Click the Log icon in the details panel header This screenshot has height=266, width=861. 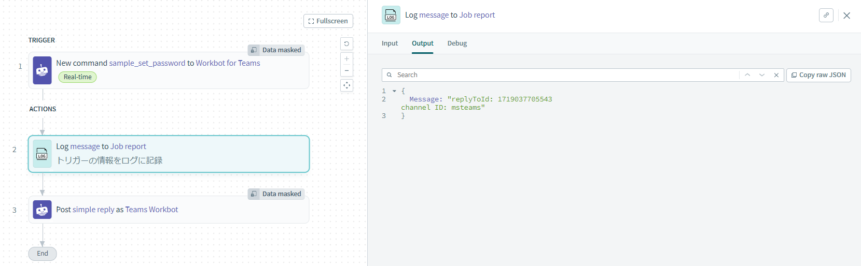[391, 15]
